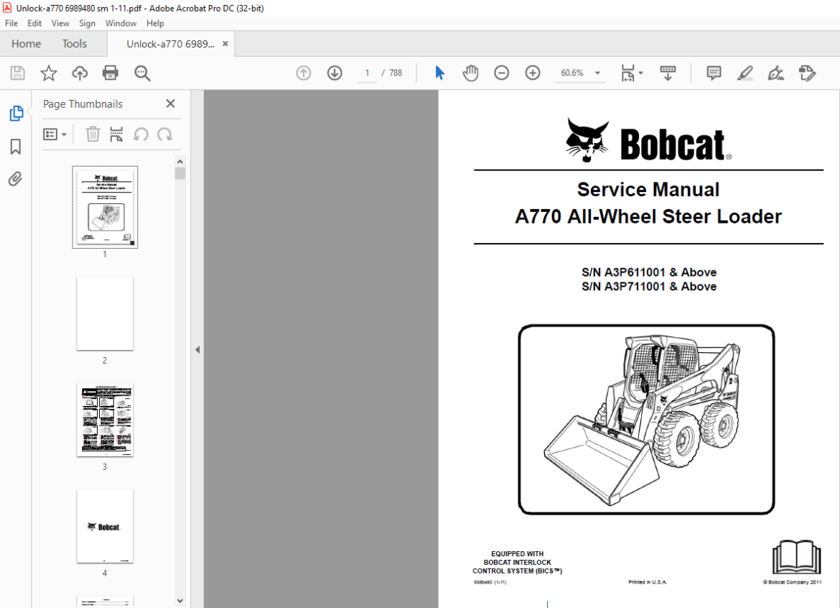
Task: Click thumbnail scrollbar up arrow
Action: 180,162
